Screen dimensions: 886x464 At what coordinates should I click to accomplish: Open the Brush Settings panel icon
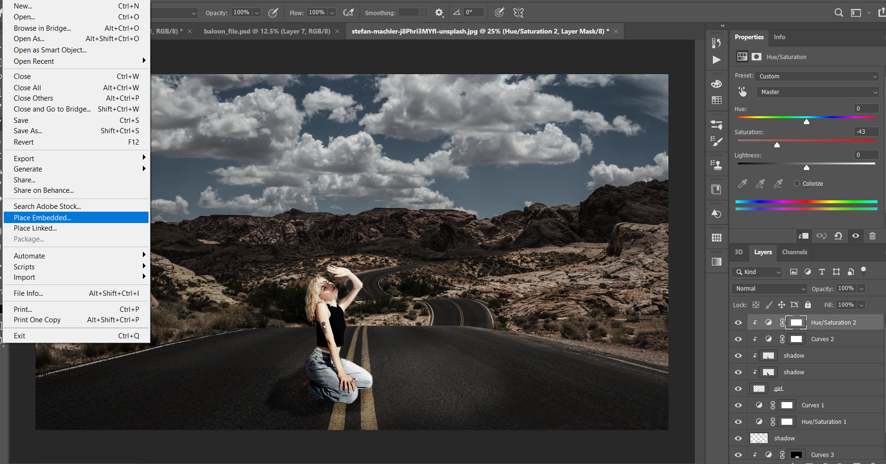coord(717,125)
